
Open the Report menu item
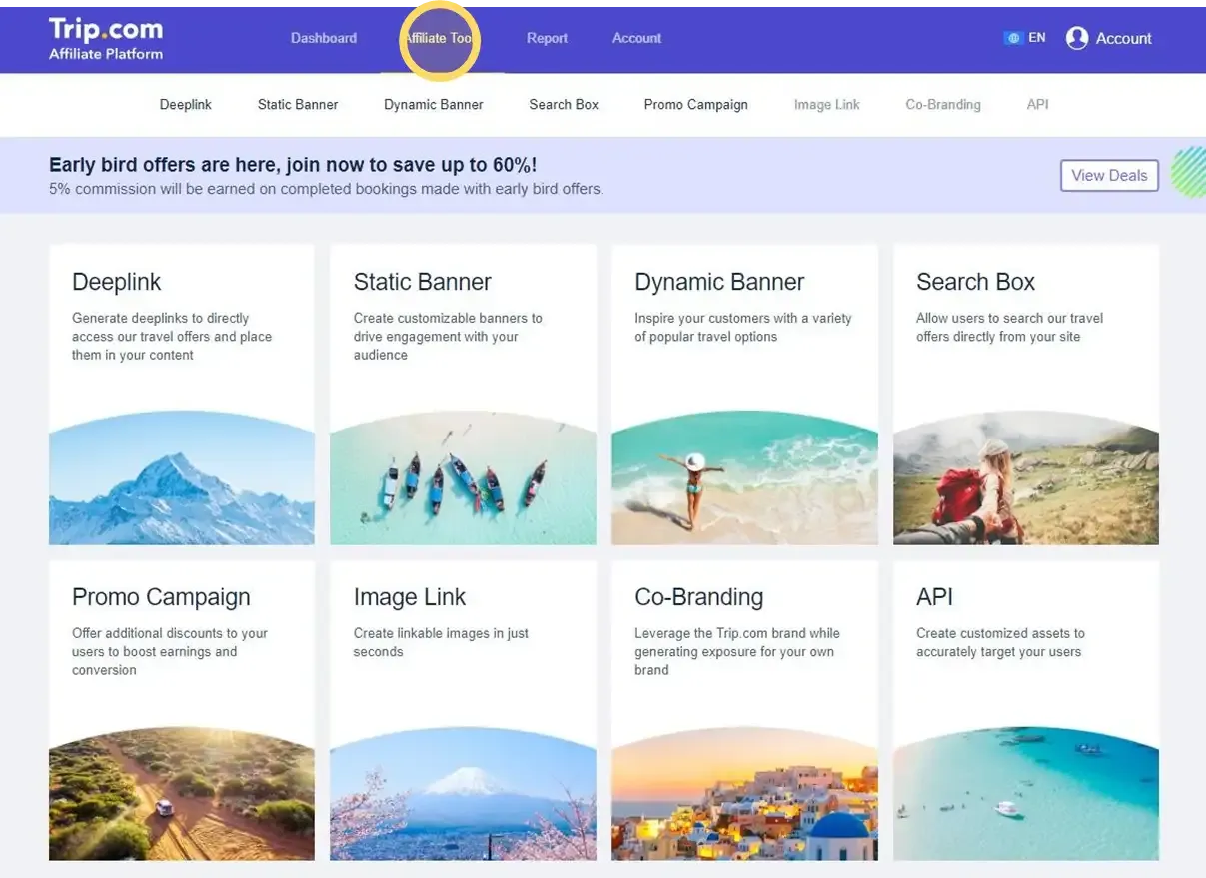tap(547, 38)
